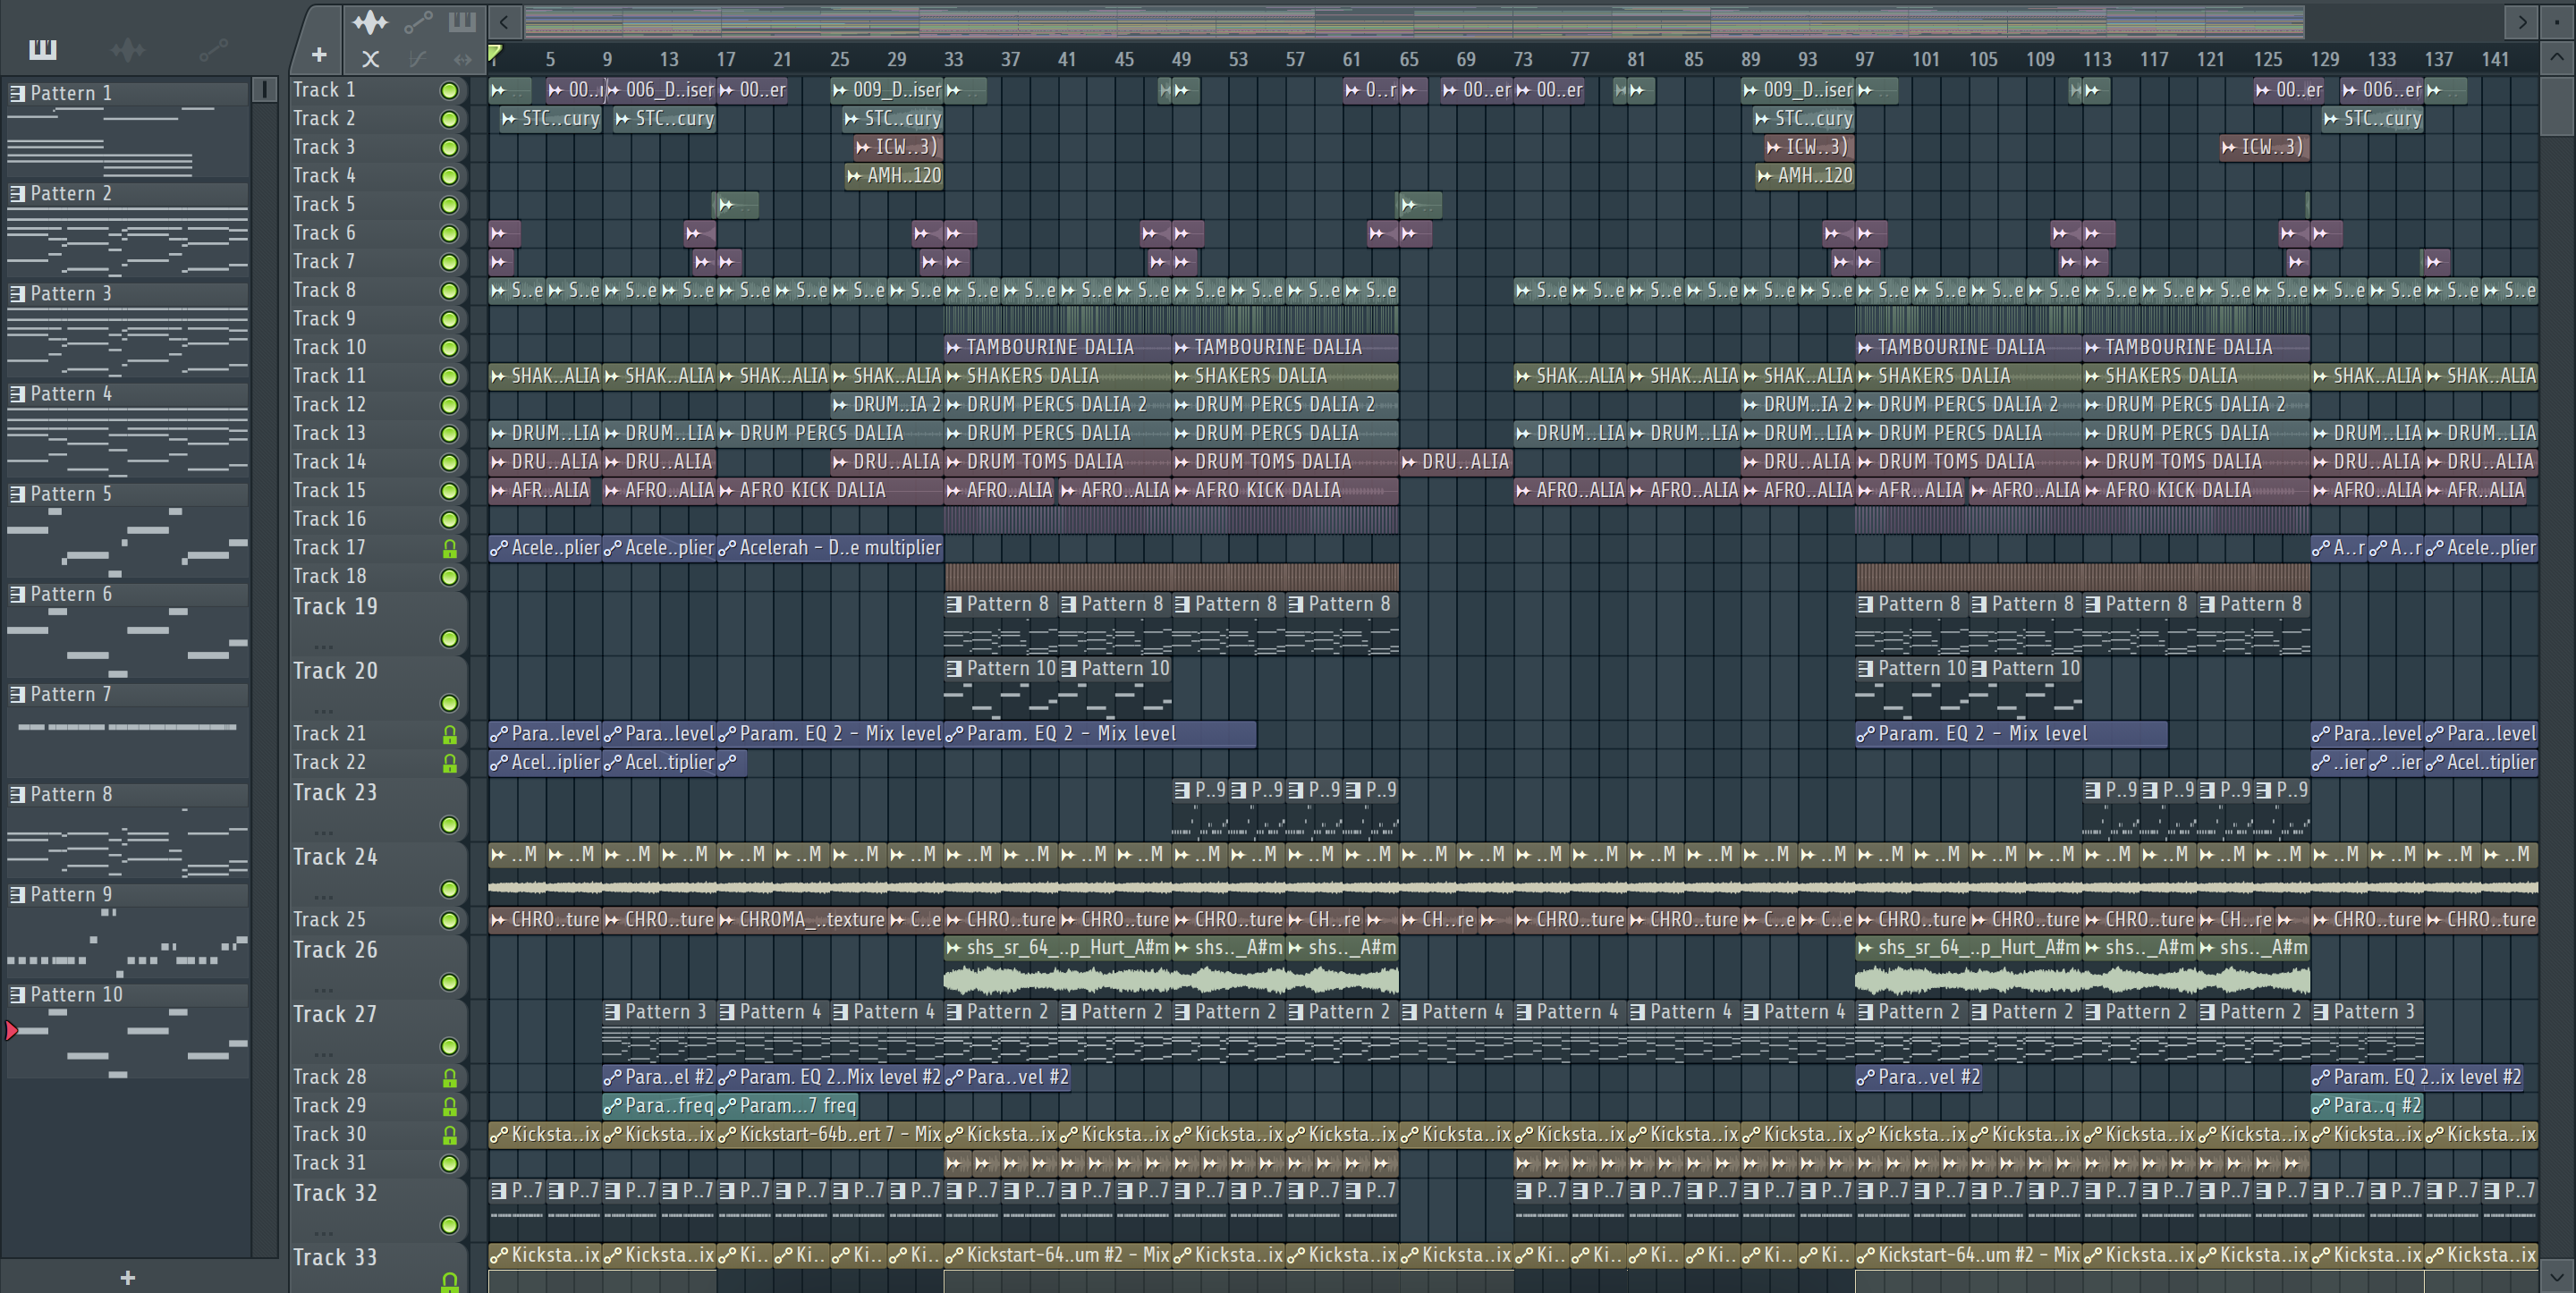Focus audio clips in playlist header
The image size is (2576, 1293).
[x=370, y=22]
